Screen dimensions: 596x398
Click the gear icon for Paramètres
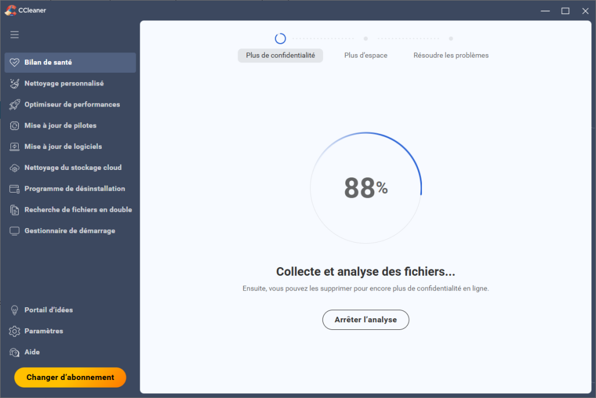[15, 331]
